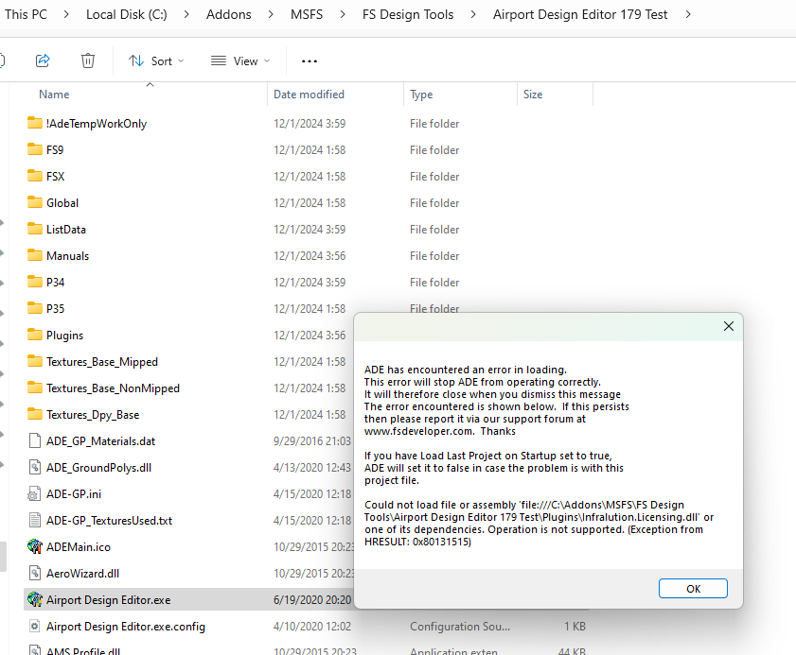This screenshot has height=655, width=796.
Task: Select Airport Design Editor 179 Test breadcrumb
Action: click(x=580, y=14)
